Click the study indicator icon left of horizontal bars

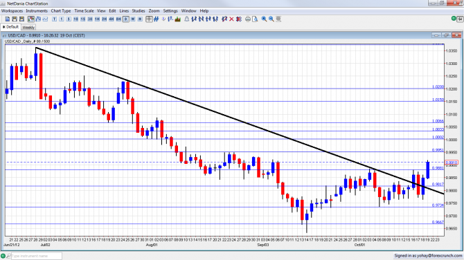[x=163, y=19]
